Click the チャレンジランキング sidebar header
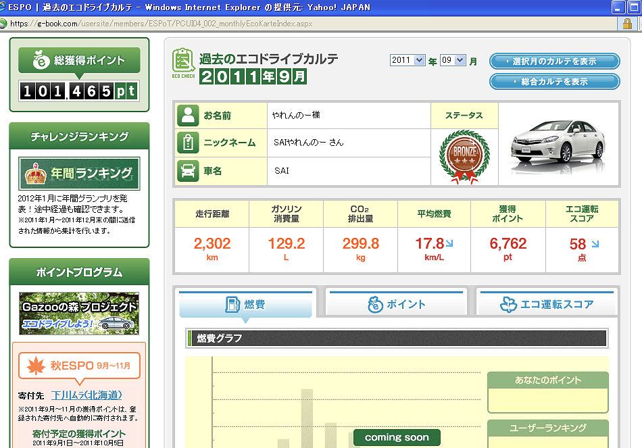The image size is (642, 448). [80, 136]
